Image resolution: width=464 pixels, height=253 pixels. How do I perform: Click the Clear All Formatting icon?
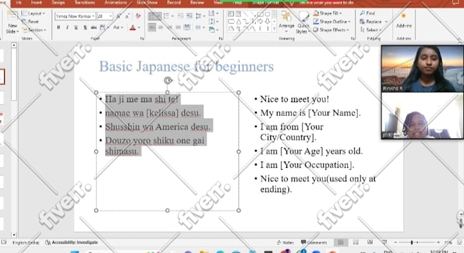(x=138, y=16)
